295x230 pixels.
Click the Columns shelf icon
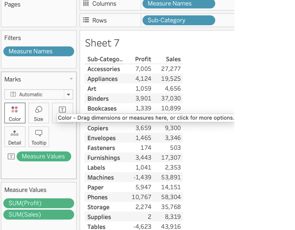click(x=86, y=3)
